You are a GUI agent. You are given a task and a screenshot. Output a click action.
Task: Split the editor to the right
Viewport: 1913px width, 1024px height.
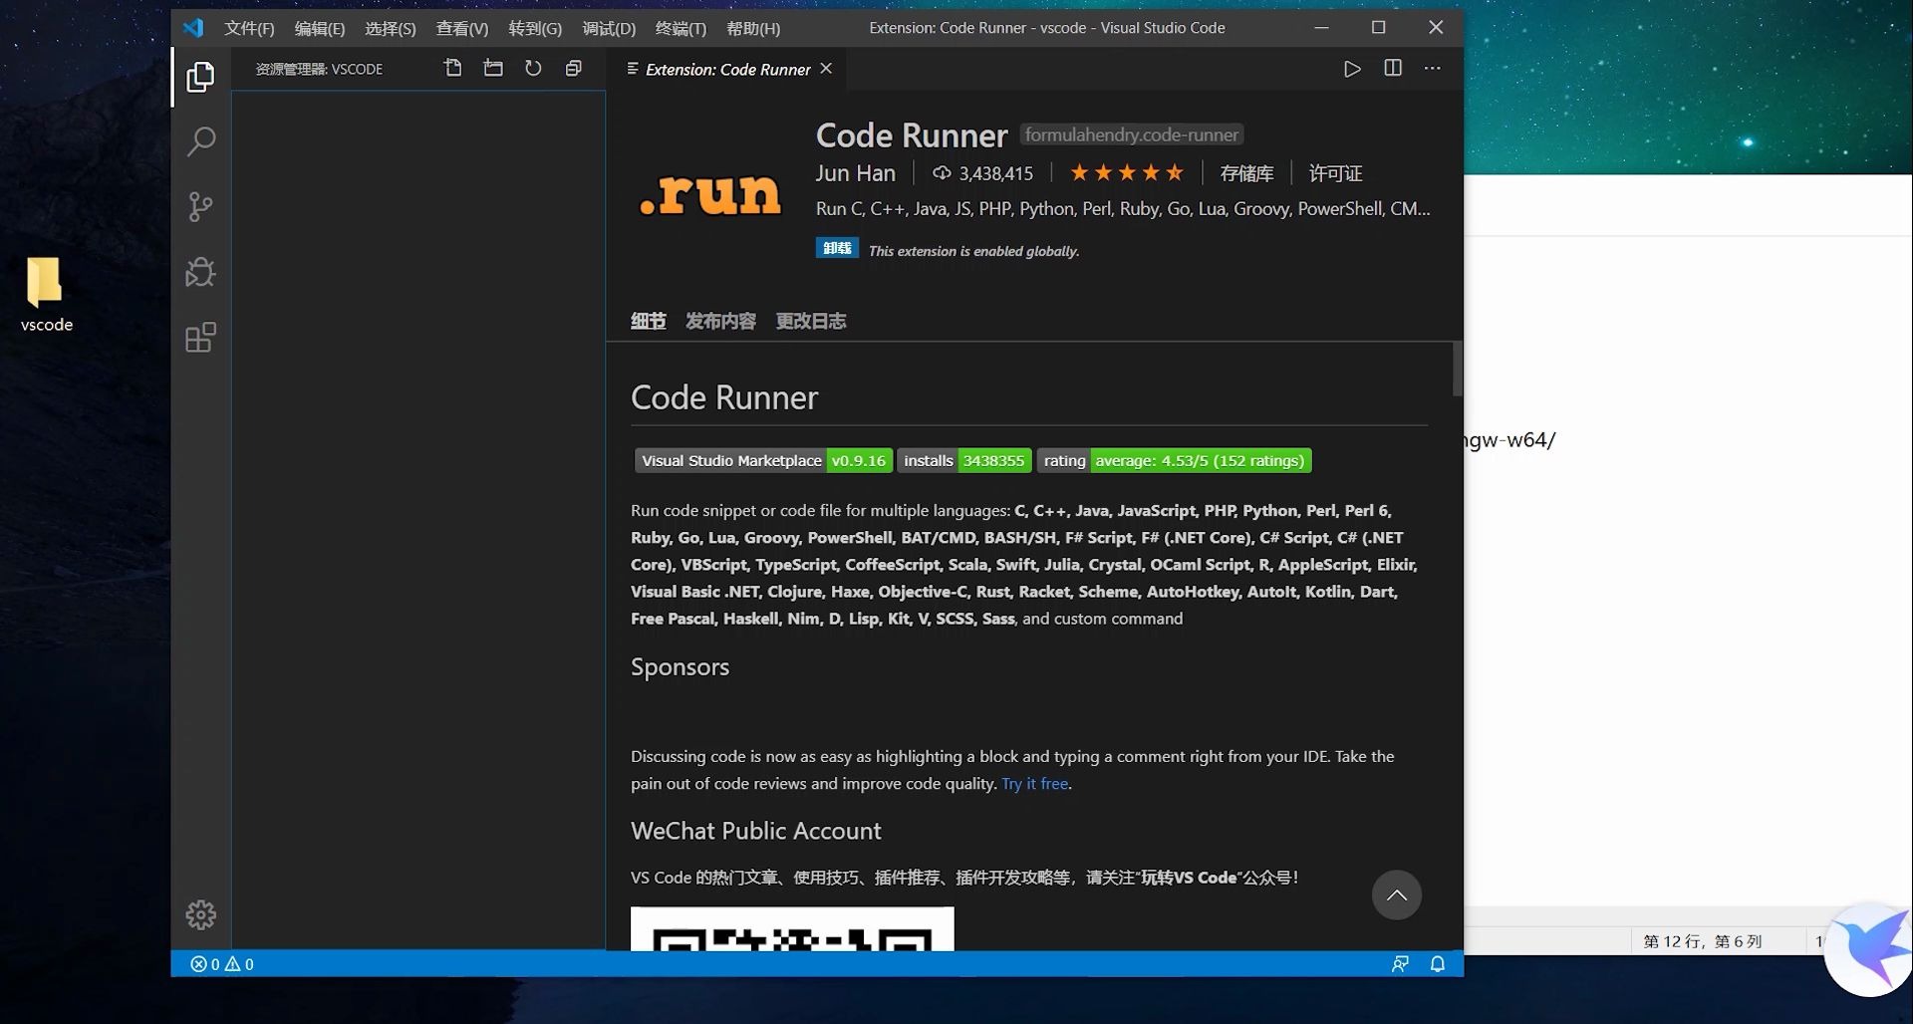(1393, 68)
